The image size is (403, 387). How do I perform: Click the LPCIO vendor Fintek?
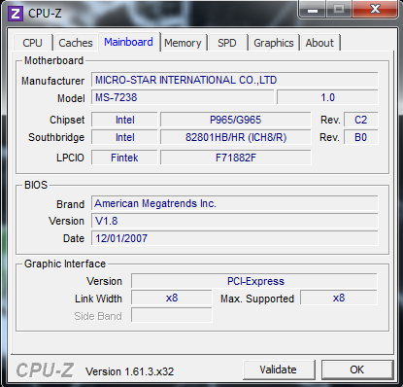point(124,158)
